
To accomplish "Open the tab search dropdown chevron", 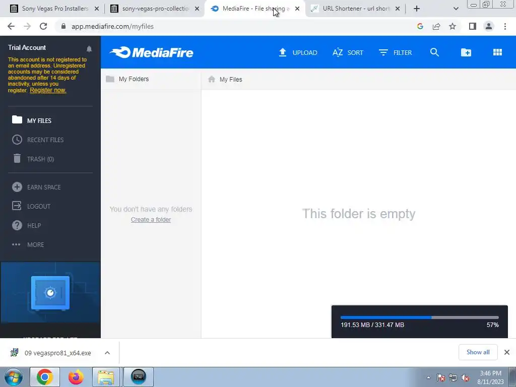I will (456, 9).
